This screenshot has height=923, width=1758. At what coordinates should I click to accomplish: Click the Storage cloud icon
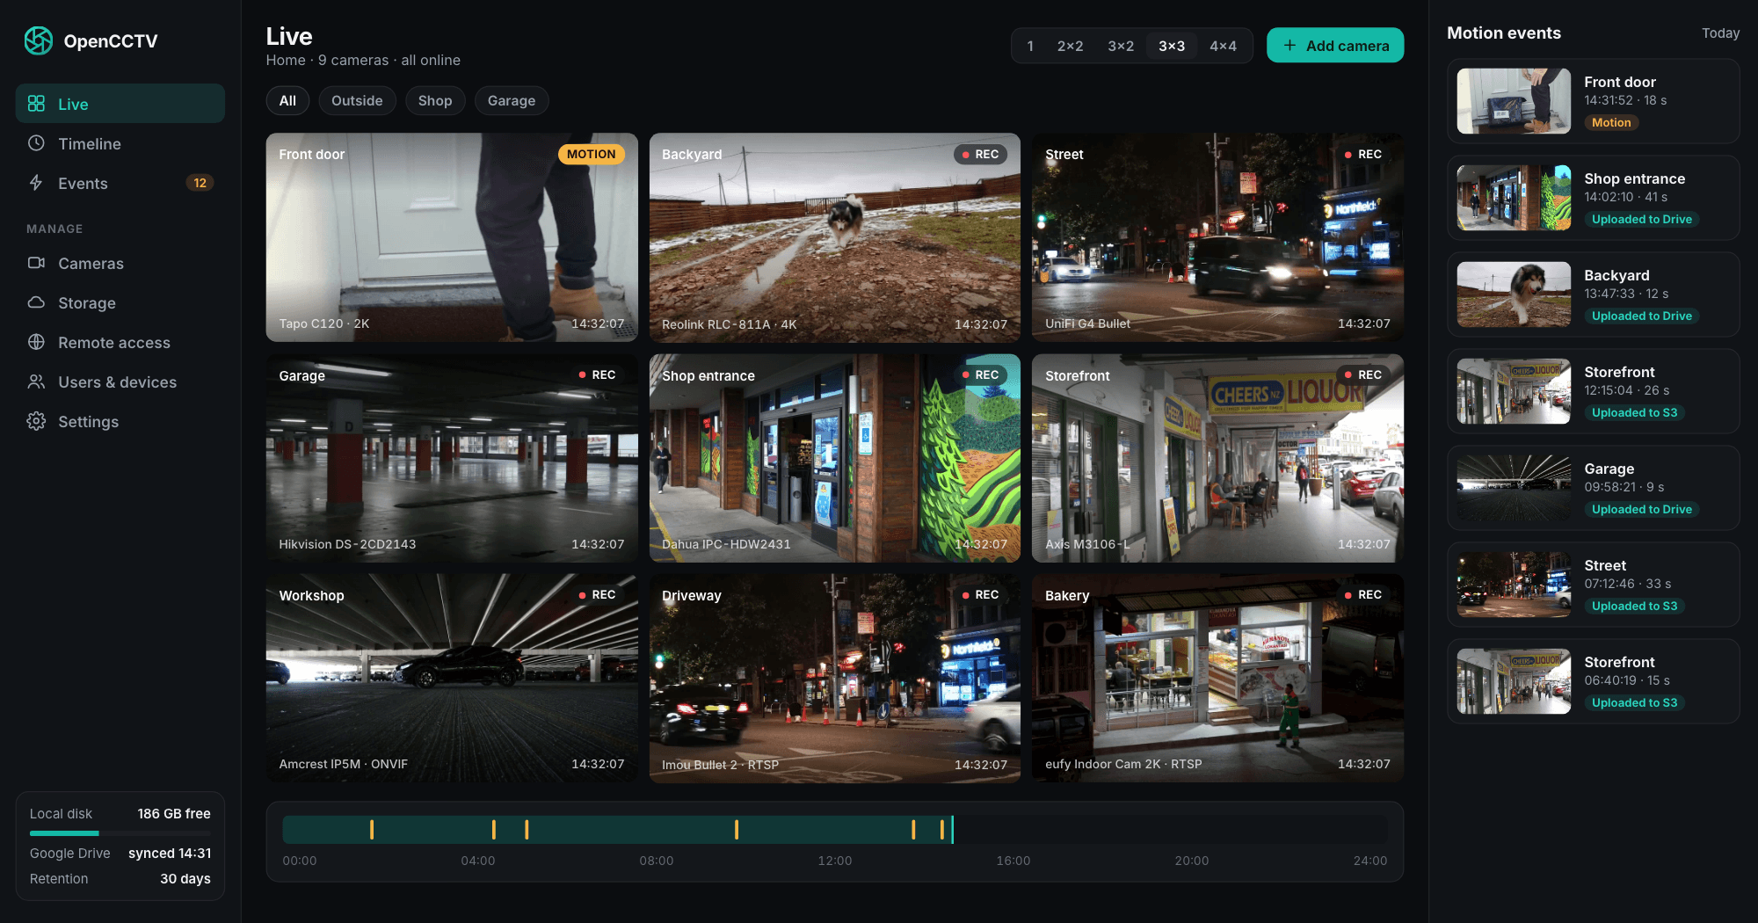36,302
